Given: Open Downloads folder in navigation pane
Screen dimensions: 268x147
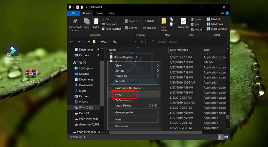Looking at the screenshot, I should click(86, 85).
